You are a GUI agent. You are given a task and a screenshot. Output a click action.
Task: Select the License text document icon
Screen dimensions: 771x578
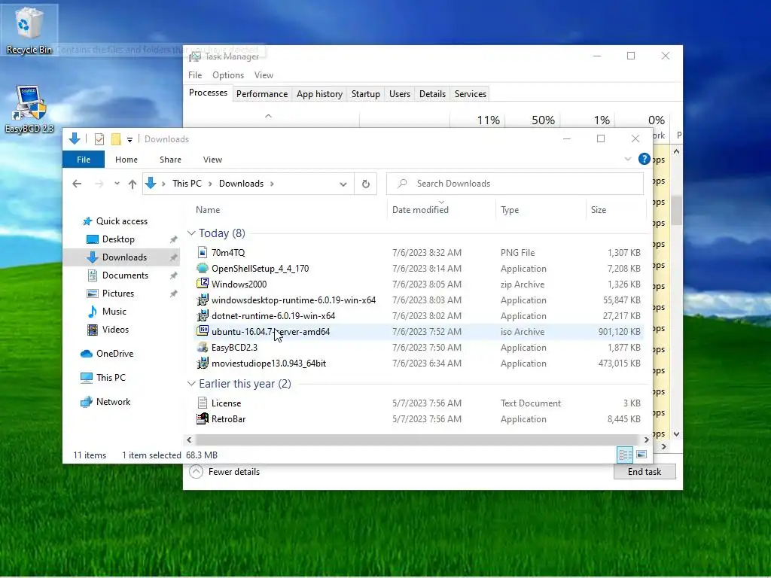coord(202,403)
